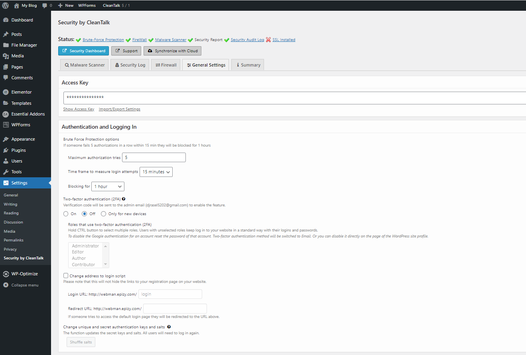Image resolution: width=526 pixels, height=355 pixels.
Task: Click Synchronize with Cloud button
Action: [173, 51]
